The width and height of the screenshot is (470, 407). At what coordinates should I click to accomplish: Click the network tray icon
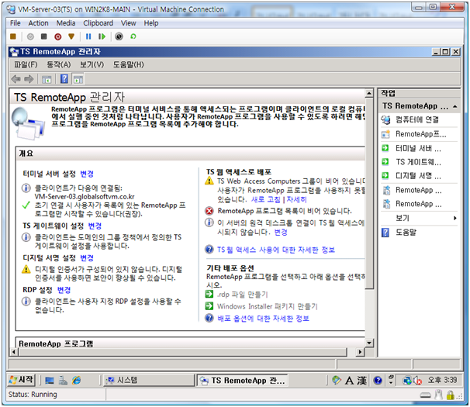(407, 381)
